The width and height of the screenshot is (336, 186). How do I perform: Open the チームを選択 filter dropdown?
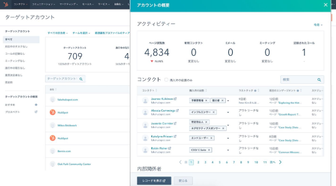(x=81, y=33)
